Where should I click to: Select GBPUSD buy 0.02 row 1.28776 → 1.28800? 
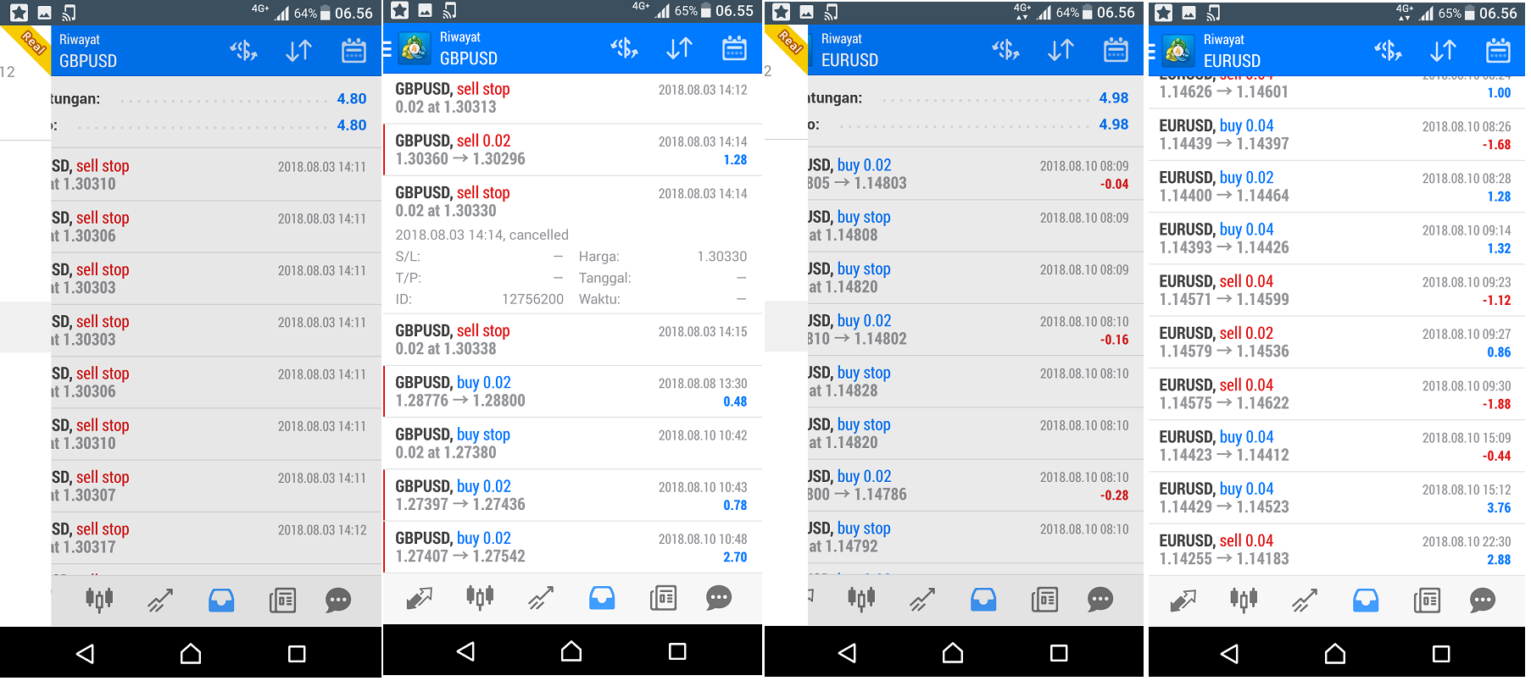point(572,391)
